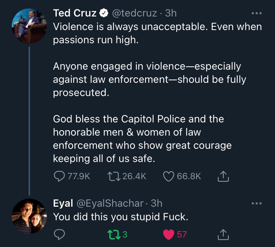Open Eyal's display name
This screenshot has height=247, width=275.
pyautogui.click(x=63, y=203)
